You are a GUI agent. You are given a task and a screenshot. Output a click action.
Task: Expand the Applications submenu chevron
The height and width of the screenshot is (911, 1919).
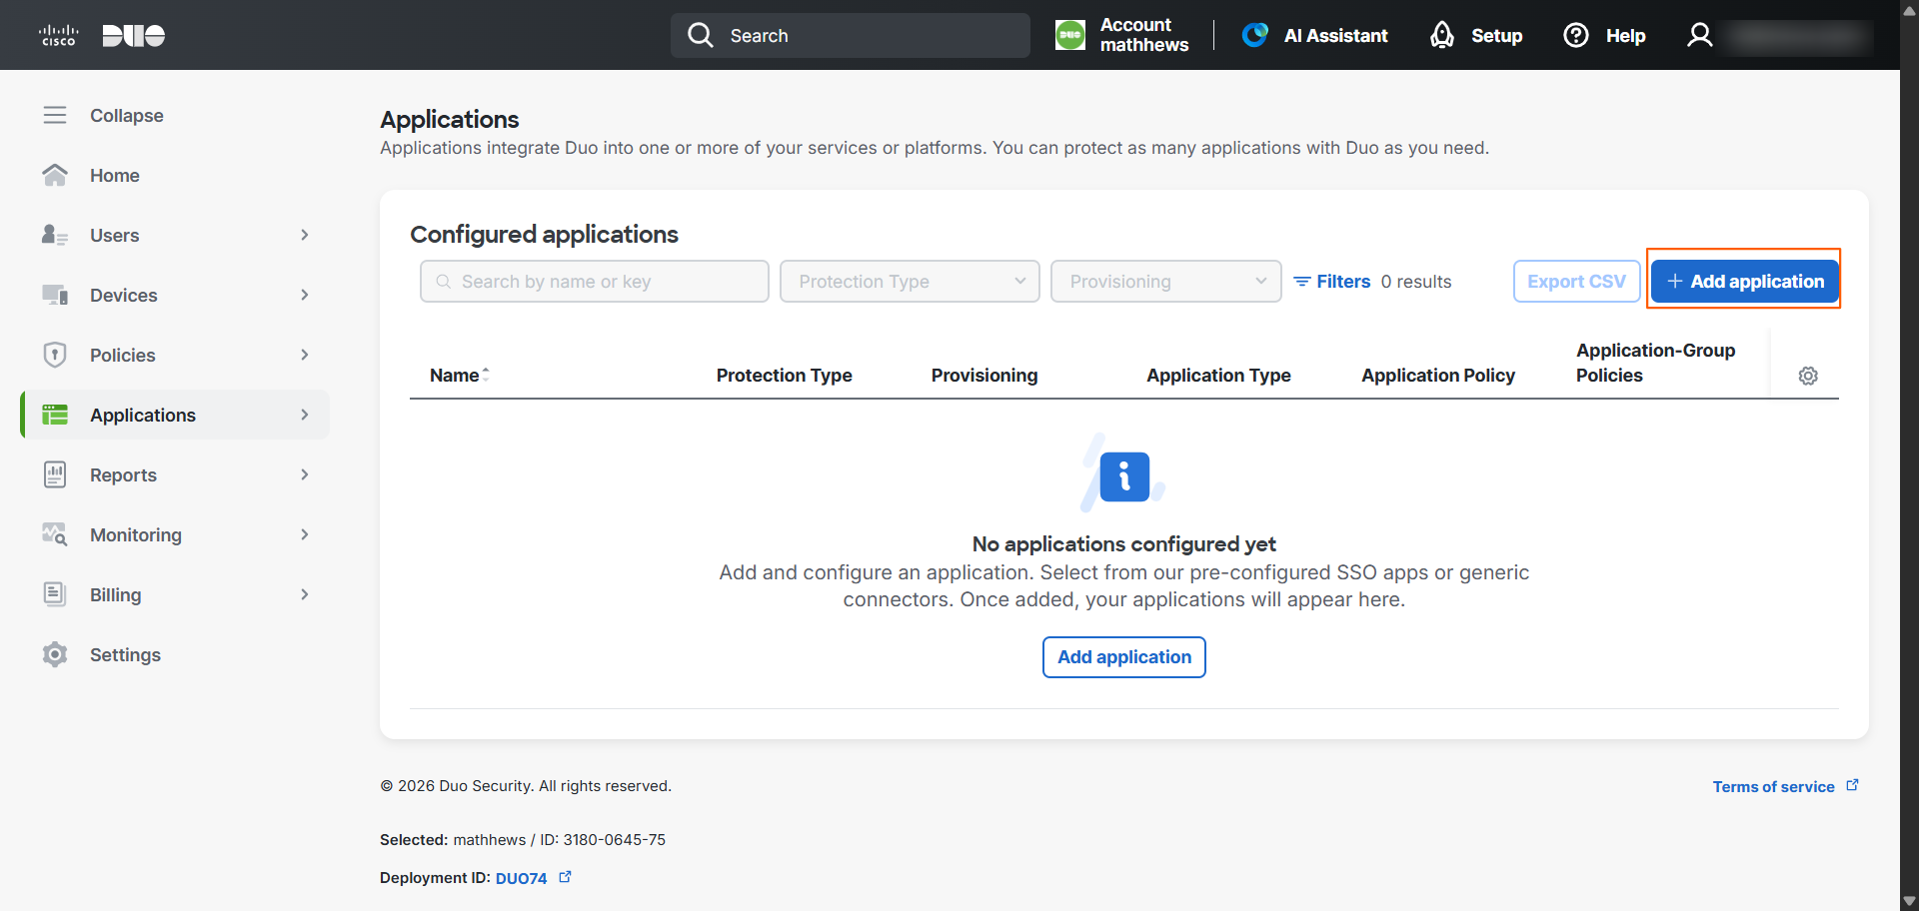(x=305, y=415)
